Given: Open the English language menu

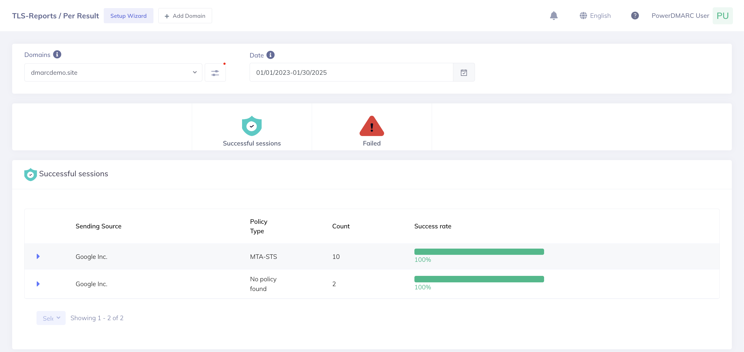Looking at the screenshot, I should (600, 16).
